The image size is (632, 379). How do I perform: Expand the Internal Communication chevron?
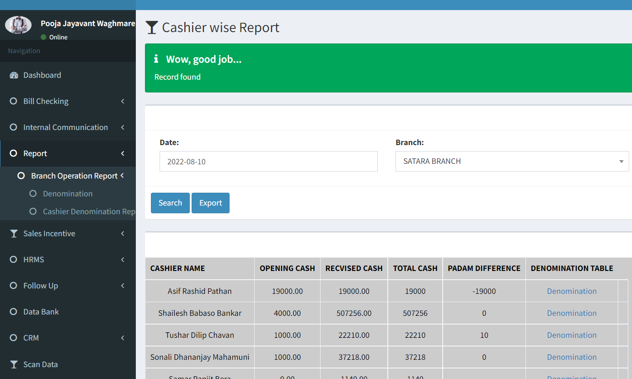coord(123,127)
